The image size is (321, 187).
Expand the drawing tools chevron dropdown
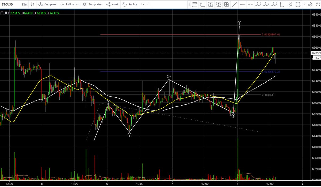point(304,4)
